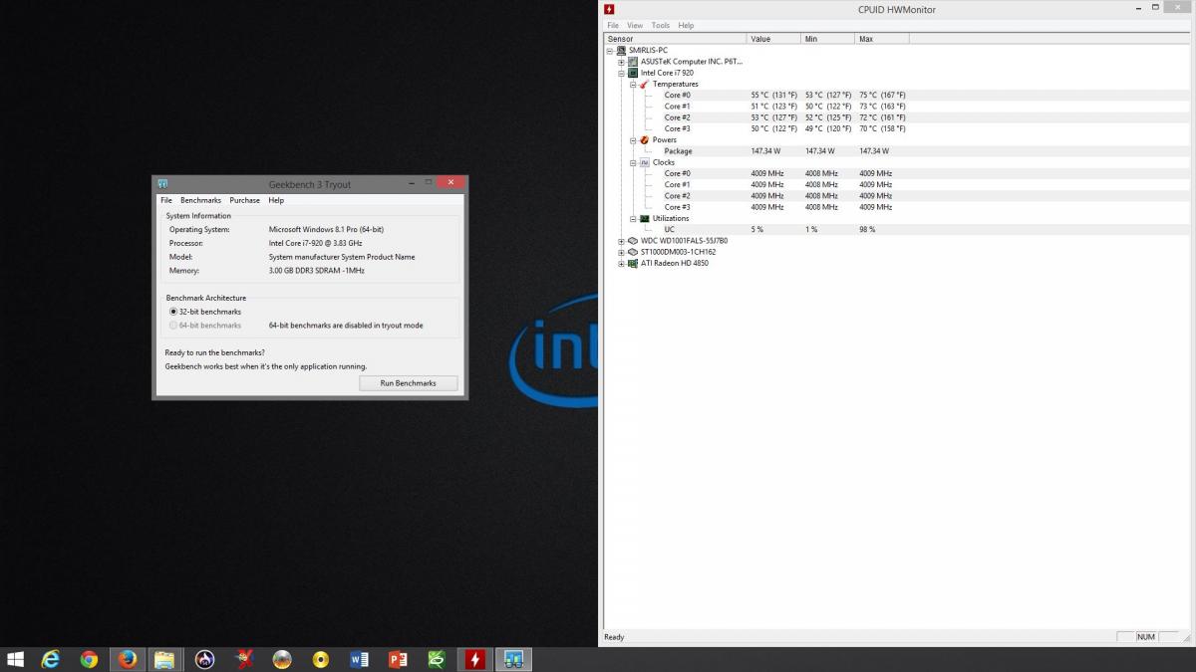1196x672 pixels.
Task: Open the gold disc icon in taskbar
Action: coord(321,659)
